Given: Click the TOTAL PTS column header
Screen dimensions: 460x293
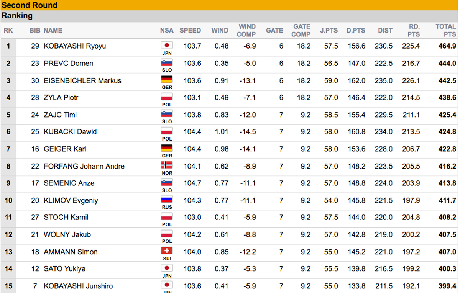Looking at the screenshot, I should (x=445, y=30).
